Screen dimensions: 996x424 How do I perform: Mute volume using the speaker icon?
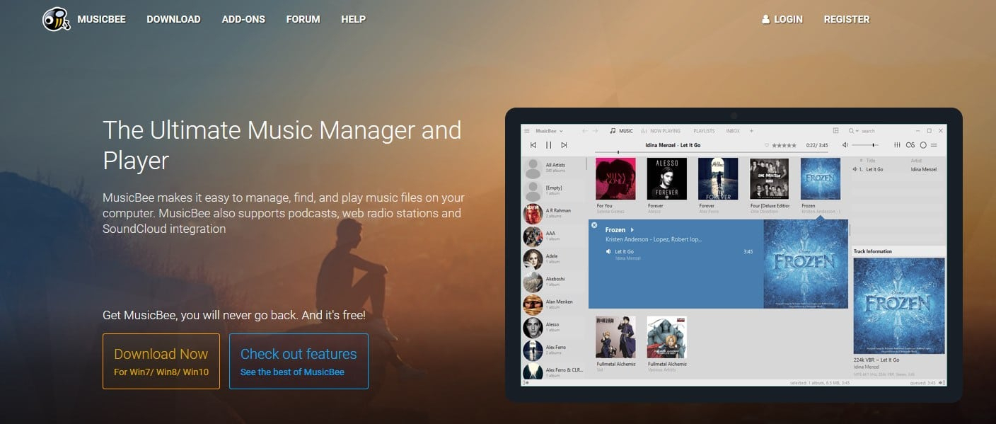845,145
